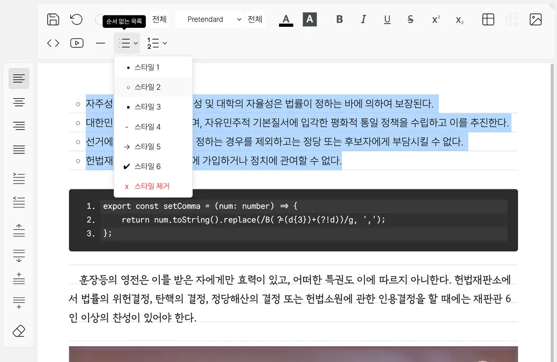Image resolution: width=557 pixels, height=362 pixels.
Task: Insert a horizontal divider line
Action: point(100,43)
